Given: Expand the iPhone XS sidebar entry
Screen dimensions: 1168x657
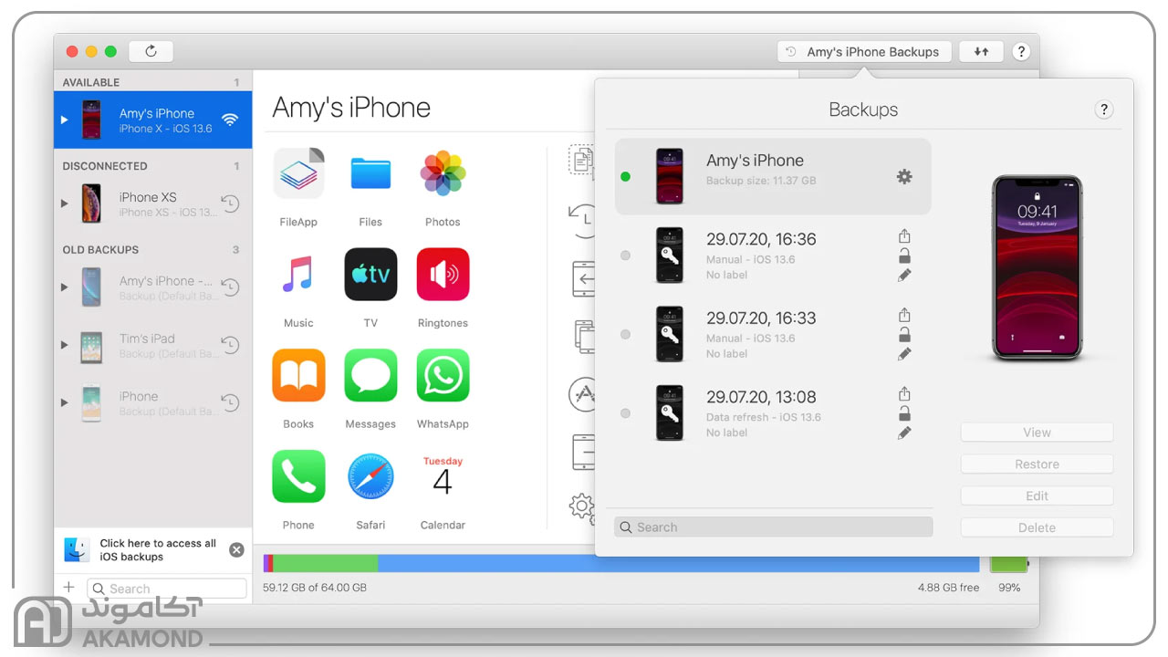Looking at the screenshot, I should pyautogui.click(x=64, y=203).
